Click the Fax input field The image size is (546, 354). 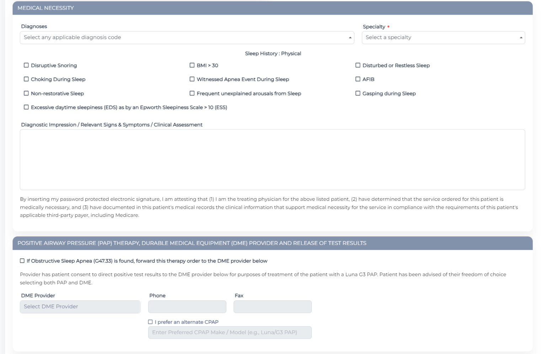[272, 306]
